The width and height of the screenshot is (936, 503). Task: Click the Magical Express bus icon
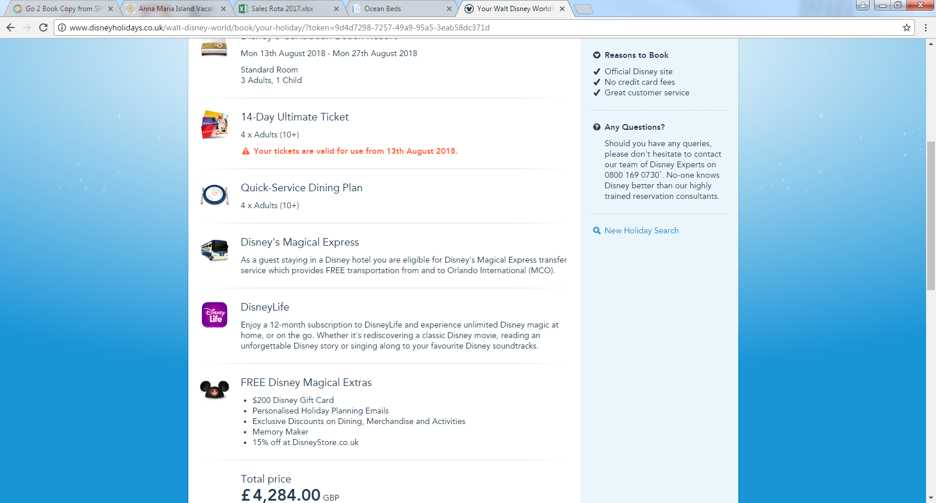click(x=215, y=250)
